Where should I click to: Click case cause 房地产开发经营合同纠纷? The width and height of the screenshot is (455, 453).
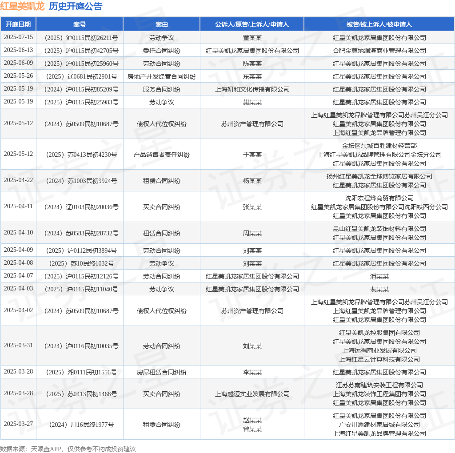[162, 76]
